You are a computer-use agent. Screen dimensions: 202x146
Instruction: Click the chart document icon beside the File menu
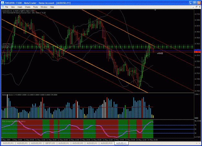click(3, 7)
